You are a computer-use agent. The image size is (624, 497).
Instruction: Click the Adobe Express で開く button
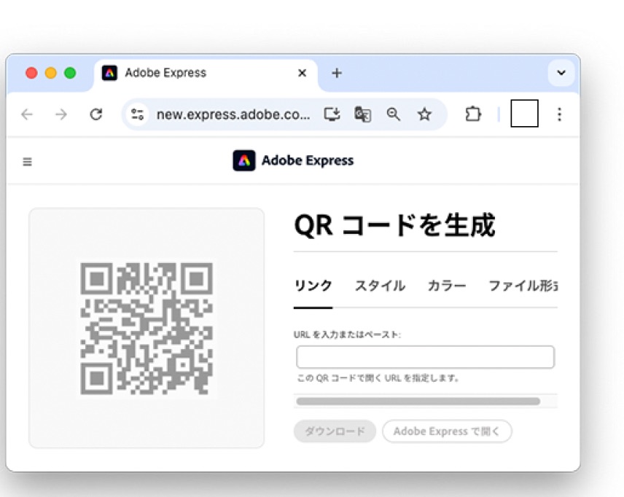pyautogui.click(x=447, y=431)
